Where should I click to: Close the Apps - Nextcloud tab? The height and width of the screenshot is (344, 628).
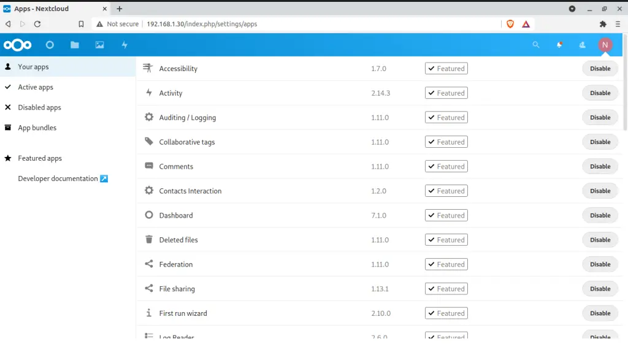pyautogui.click(x=104, y=9)
